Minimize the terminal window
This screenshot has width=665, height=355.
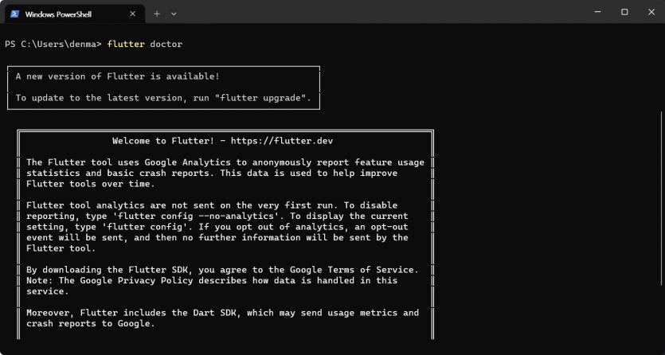(x=597, y=12)
